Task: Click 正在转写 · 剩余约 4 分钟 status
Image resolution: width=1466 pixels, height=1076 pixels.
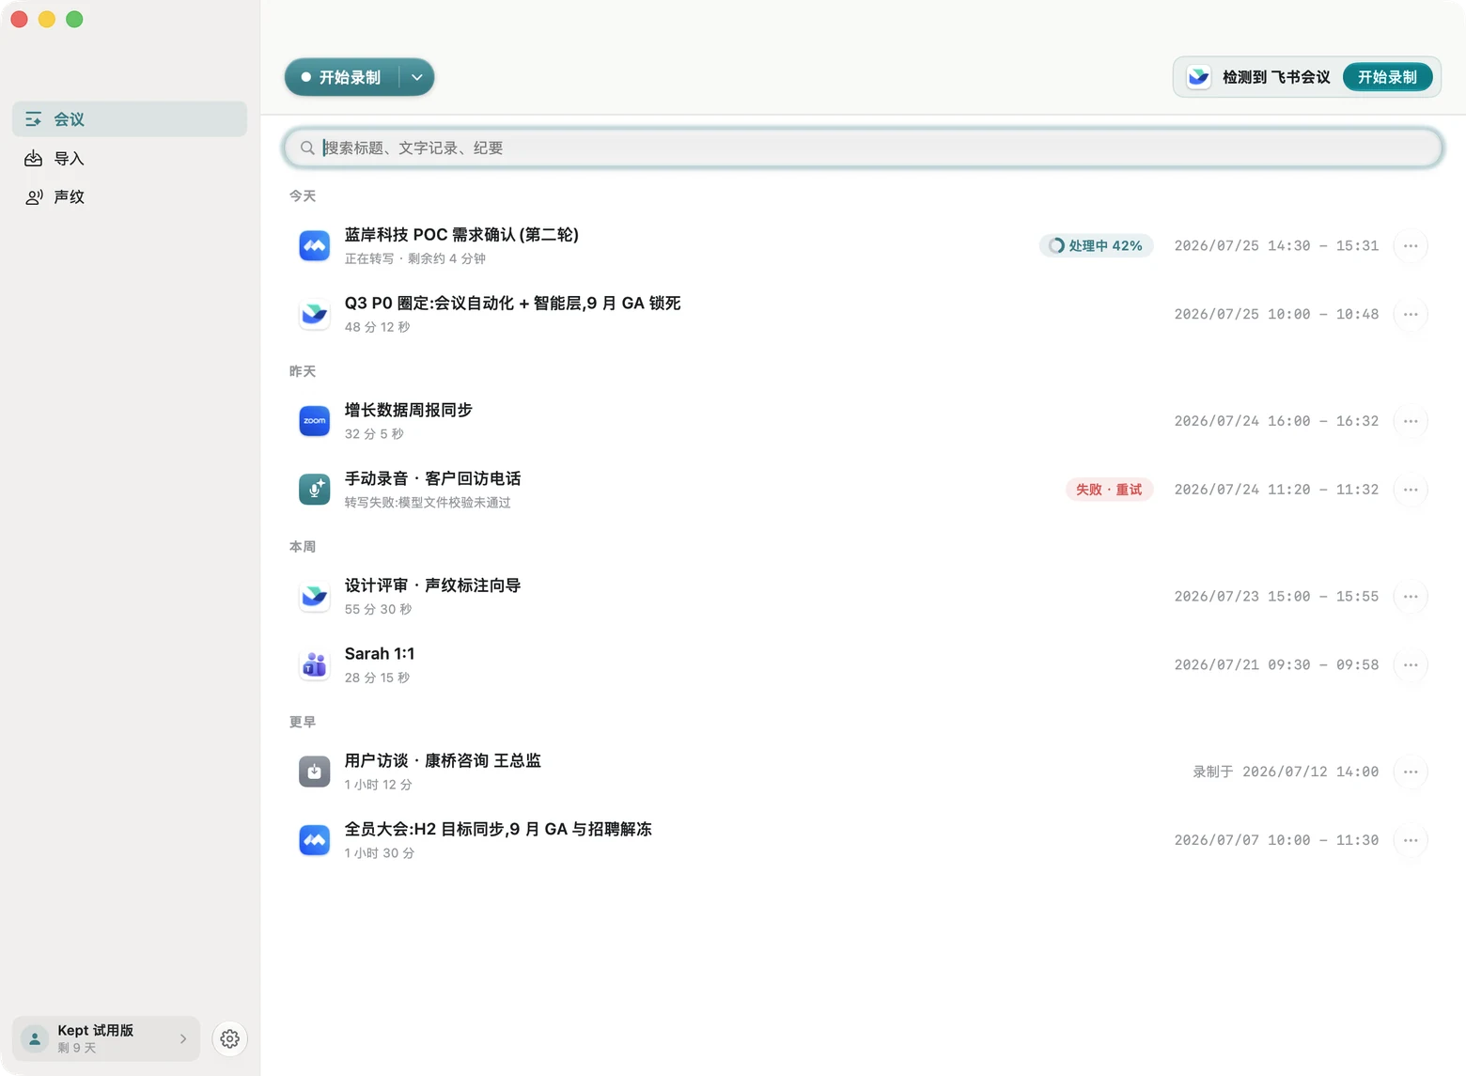Action: click(x=414, y=258)
